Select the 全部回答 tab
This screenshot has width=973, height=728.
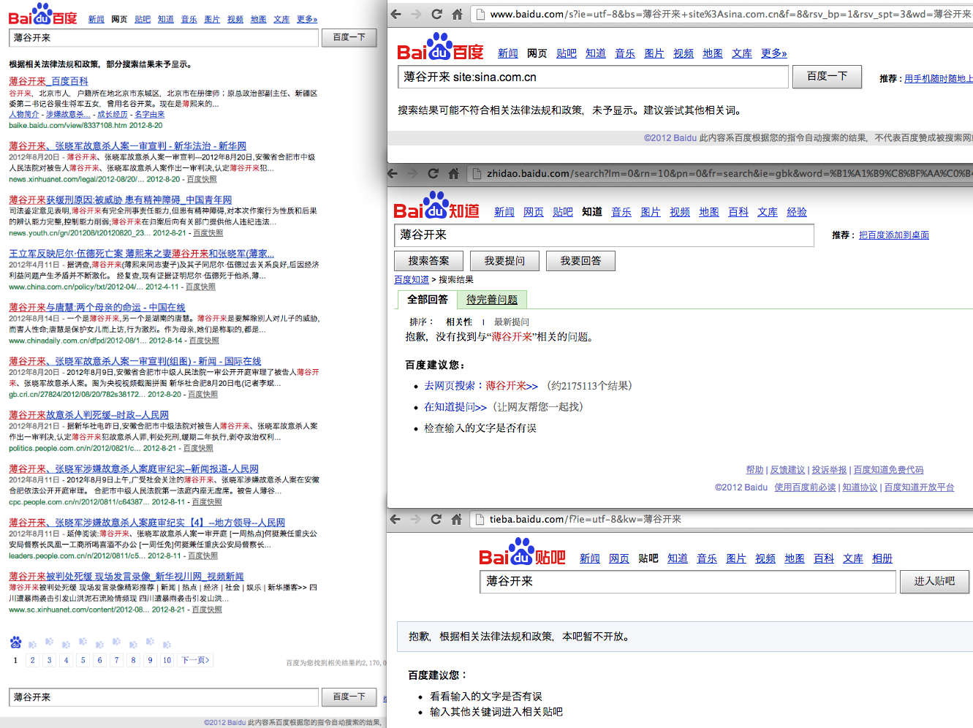(427, 300)
